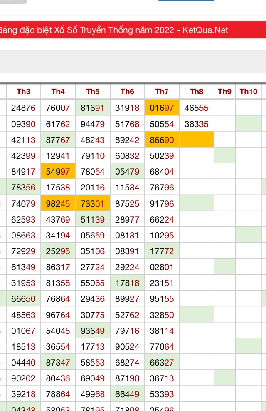
Task: Click orange cell 54997 in Th4
Action: coord(58,172)
